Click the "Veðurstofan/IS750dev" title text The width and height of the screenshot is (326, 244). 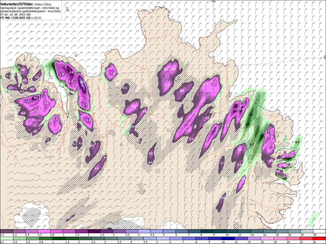click(x=17, y=4)
